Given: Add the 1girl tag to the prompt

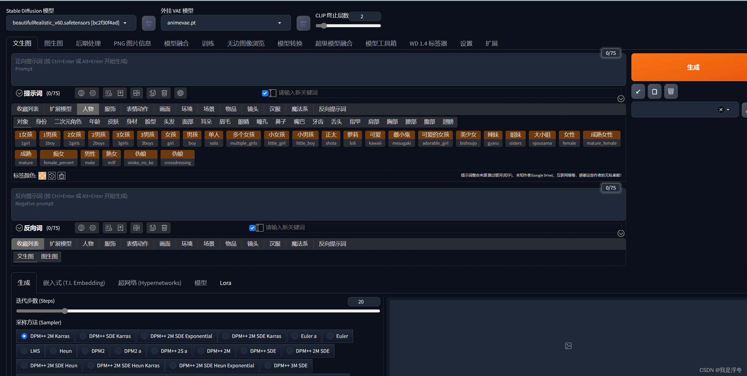Looking at the screenshot, I should [x=25, y=138].
